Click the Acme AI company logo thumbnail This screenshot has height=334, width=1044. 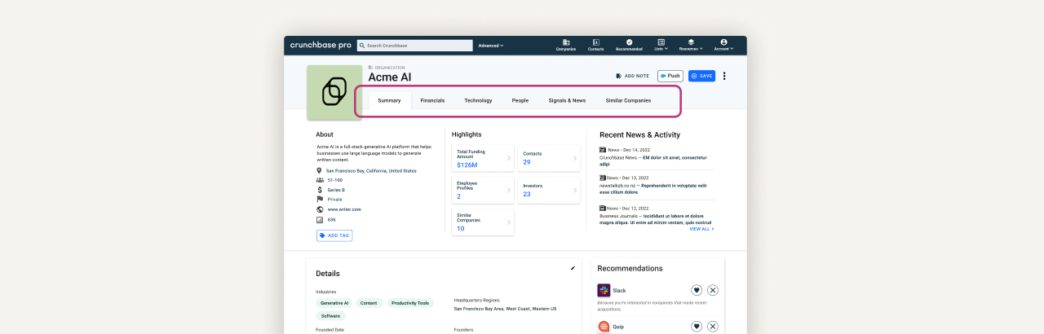pos(334,92)
